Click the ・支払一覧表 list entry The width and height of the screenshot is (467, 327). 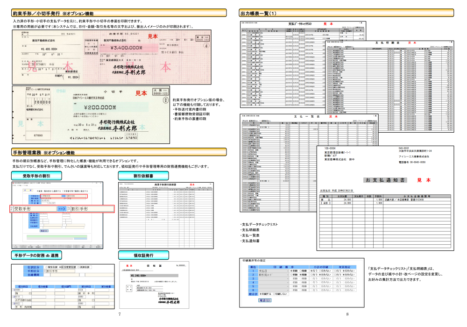[x=250, y=235]
